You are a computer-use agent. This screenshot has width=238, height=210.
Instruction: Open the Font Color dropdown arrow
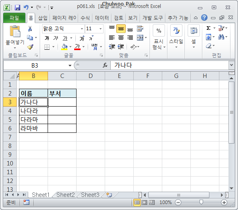(x=83, y=47)
